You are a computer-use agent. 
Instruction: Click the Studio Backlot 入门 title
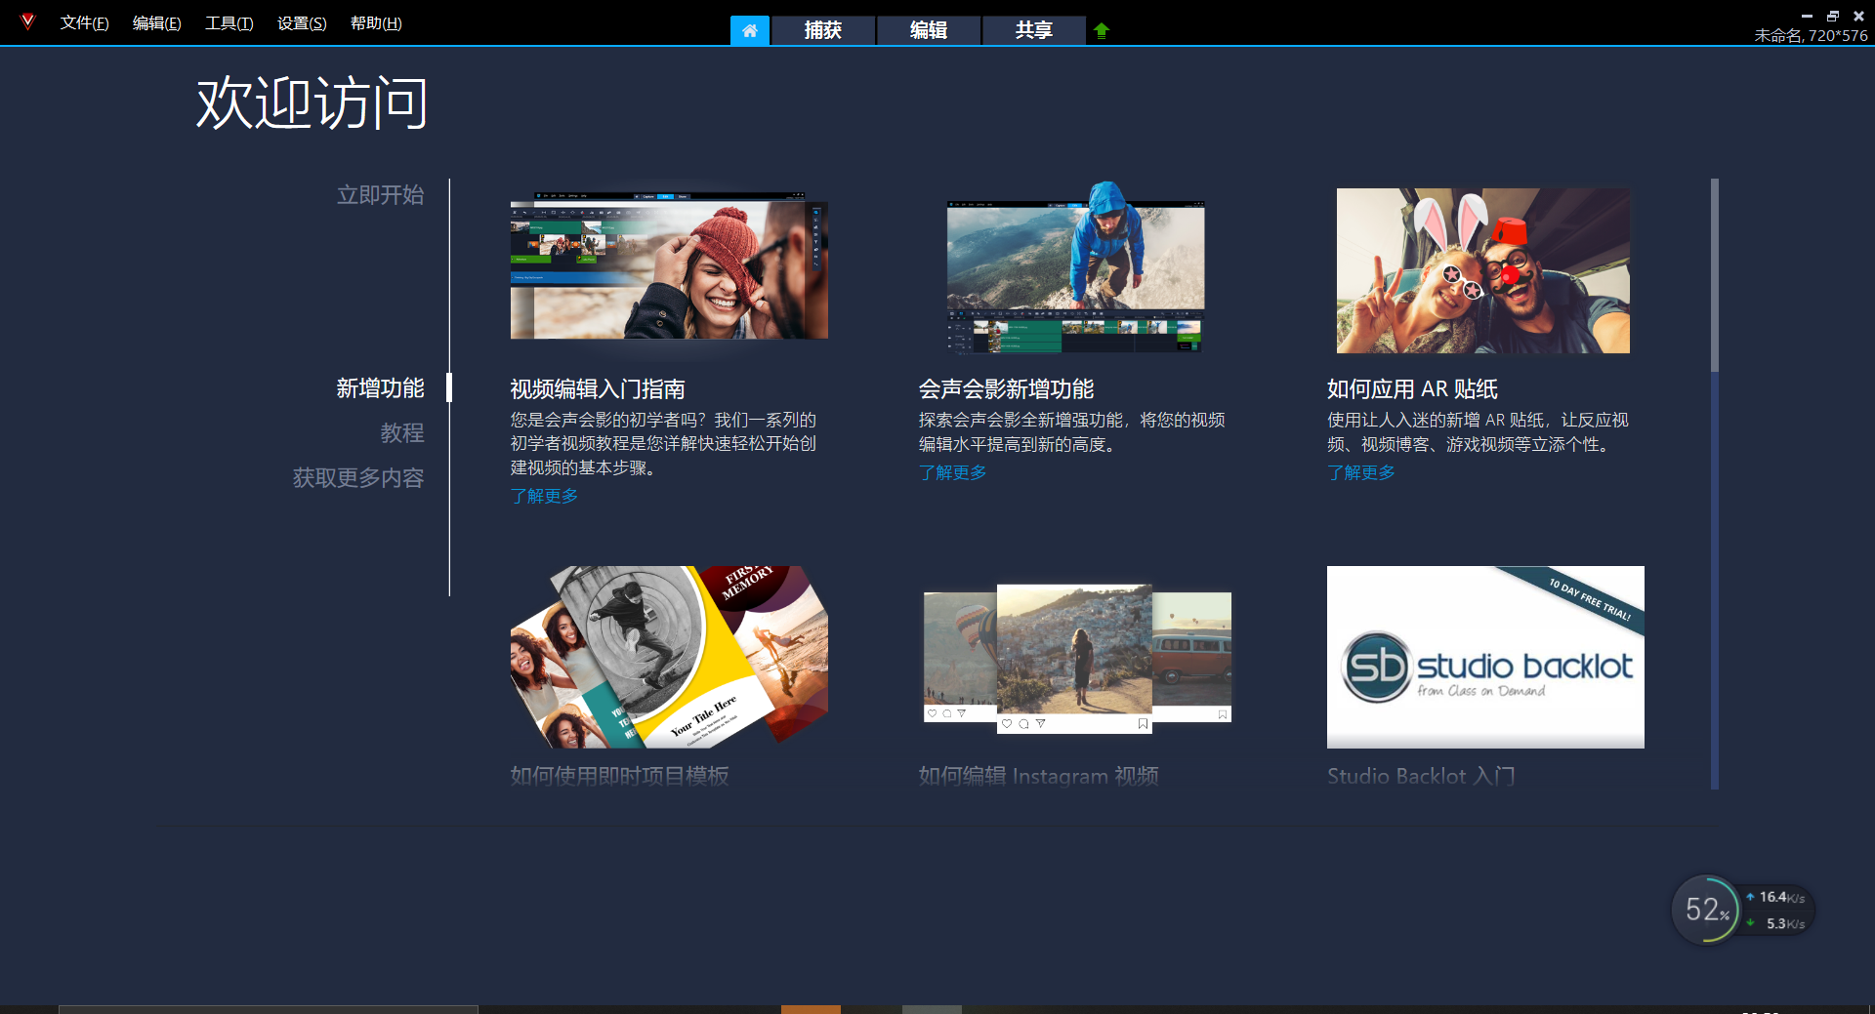[x=1421, y=776]
